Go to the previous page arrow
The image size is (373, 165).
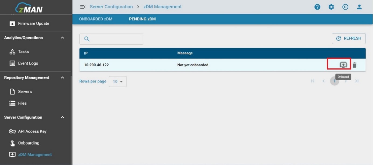point(323,81)
